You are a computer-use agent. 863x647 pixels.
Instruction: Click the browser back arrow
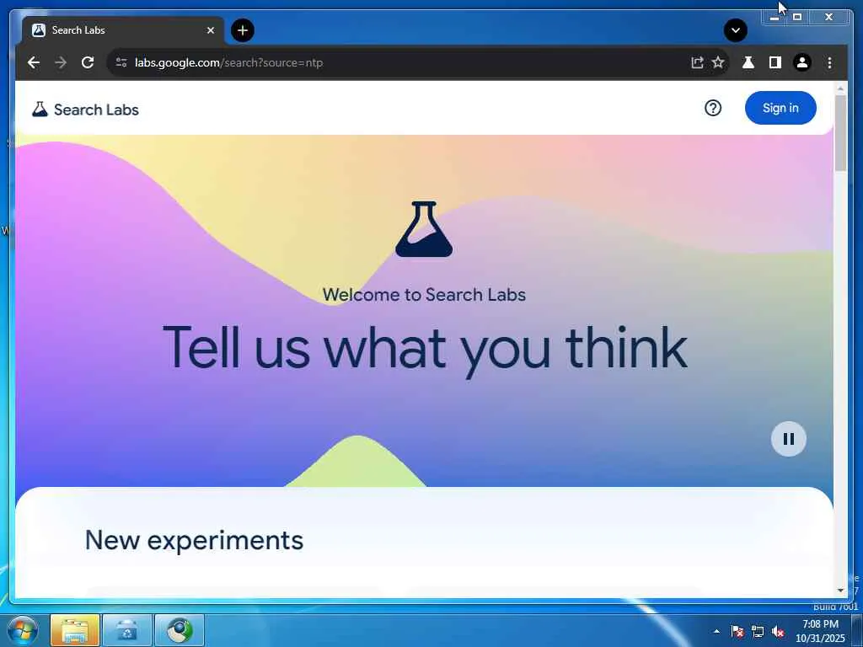point(34,62)
